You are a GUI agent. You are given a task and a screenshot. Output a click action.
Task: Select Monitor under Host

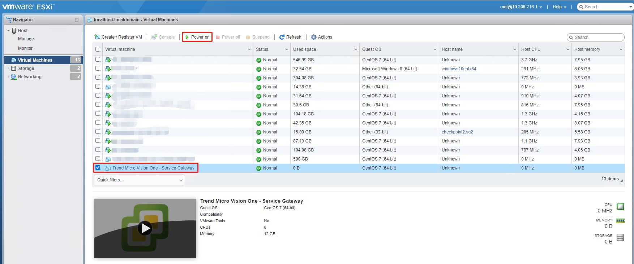(x=25, y=48)
